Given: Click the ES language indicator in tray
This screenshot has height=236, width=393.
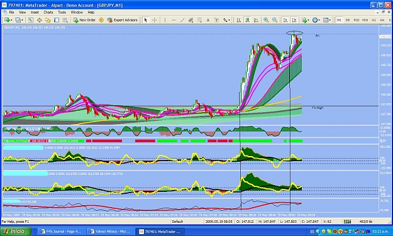Looking at the screenshot, I should click(x=313, y=232).
